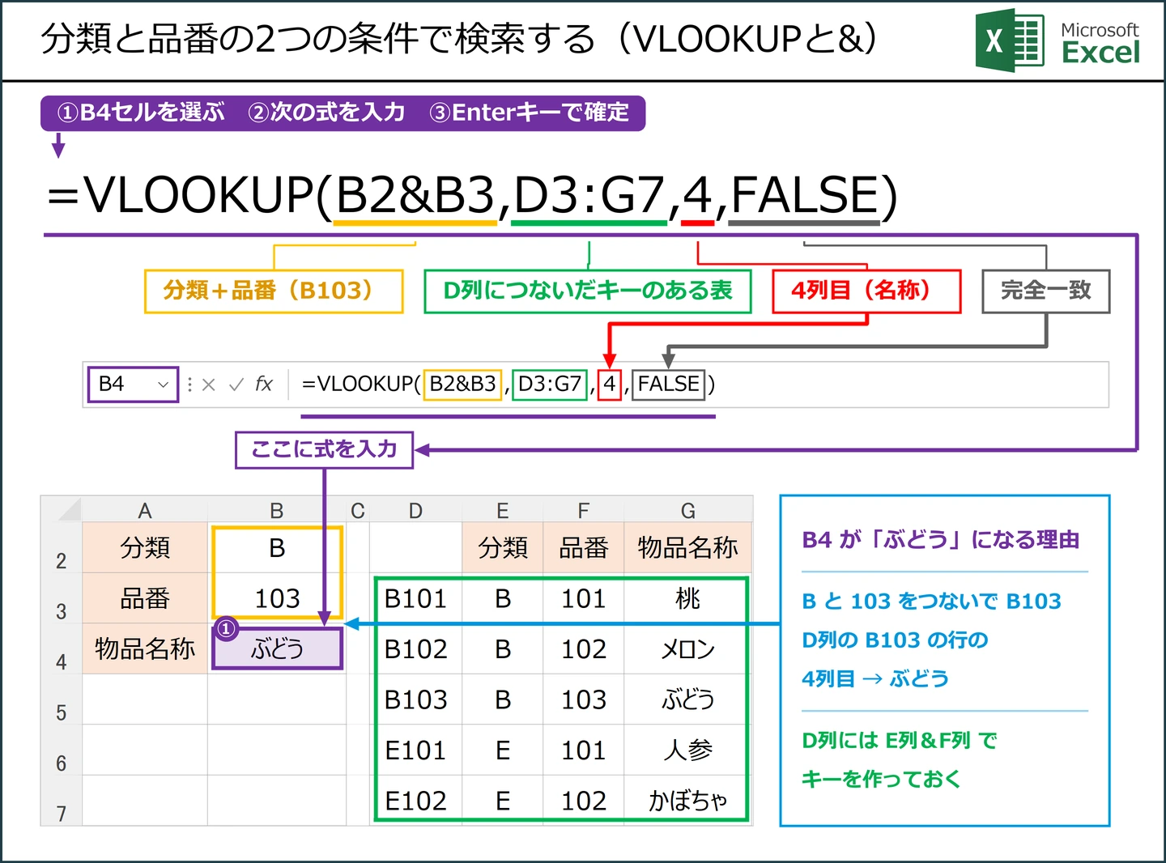Select result cell B4 showing ぶどう

click(x=277, y=648)
